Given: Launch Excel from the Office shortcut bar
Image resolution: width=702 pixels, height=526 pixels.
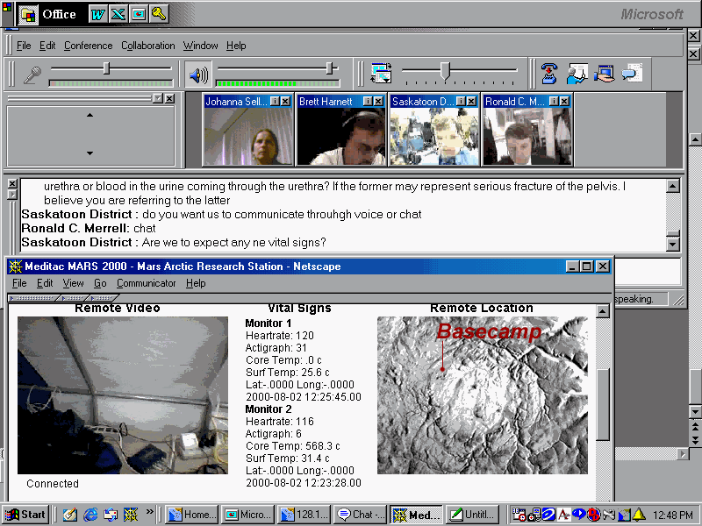Looking at the screenshot, I should (118, 14).
